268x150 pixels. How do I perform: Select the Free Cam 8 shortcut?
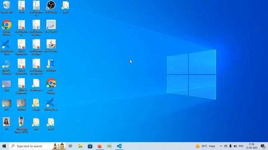tap(51, 26)
